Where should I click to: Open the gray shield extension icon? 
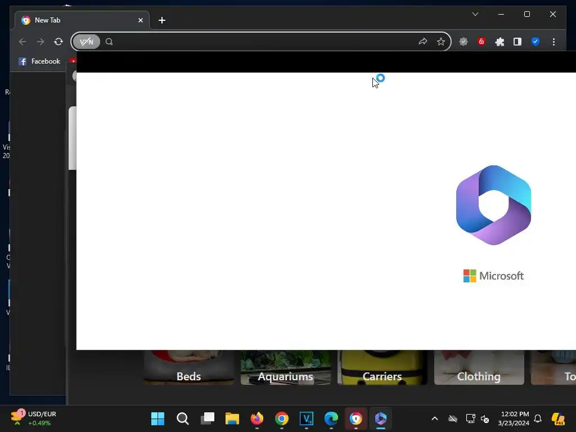click(x=463, y=42)
